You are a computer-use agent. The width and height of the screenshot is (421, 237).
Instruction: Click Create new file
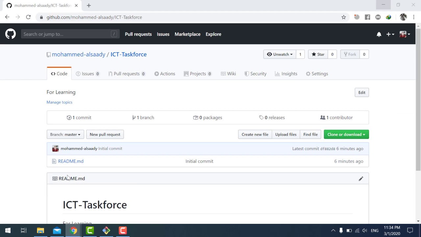(x=255, y=134)
